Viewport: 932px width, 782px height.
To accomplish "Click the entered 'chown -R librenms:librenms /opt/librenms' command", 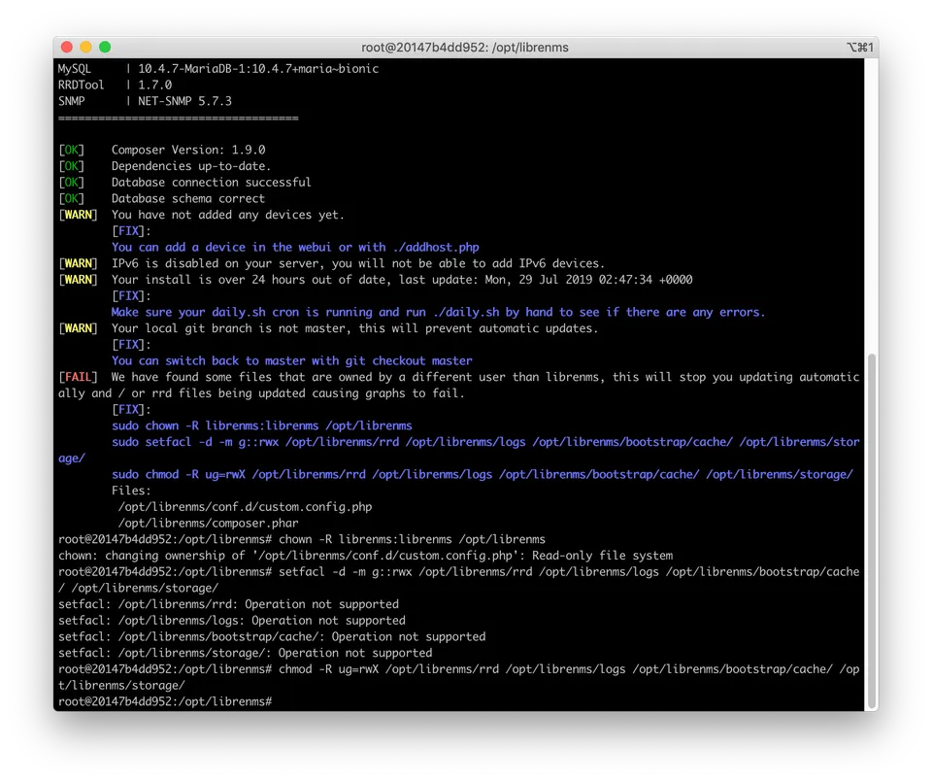I will pos(412,539).
